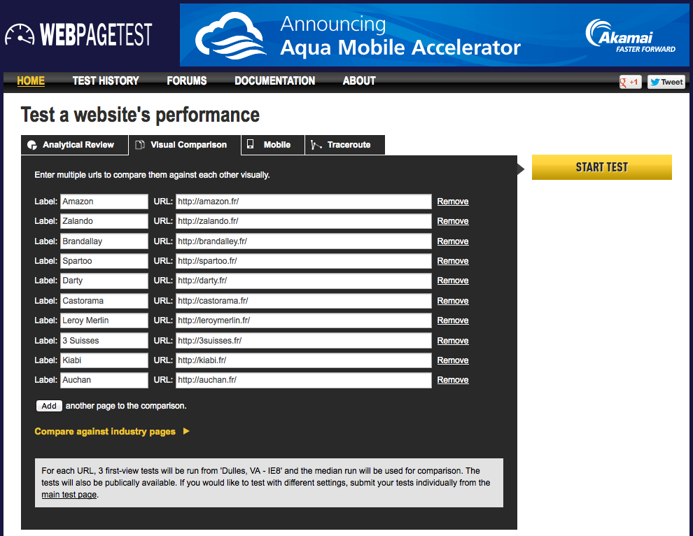
Task: Click the Darty label field
Action: [104, 281]
